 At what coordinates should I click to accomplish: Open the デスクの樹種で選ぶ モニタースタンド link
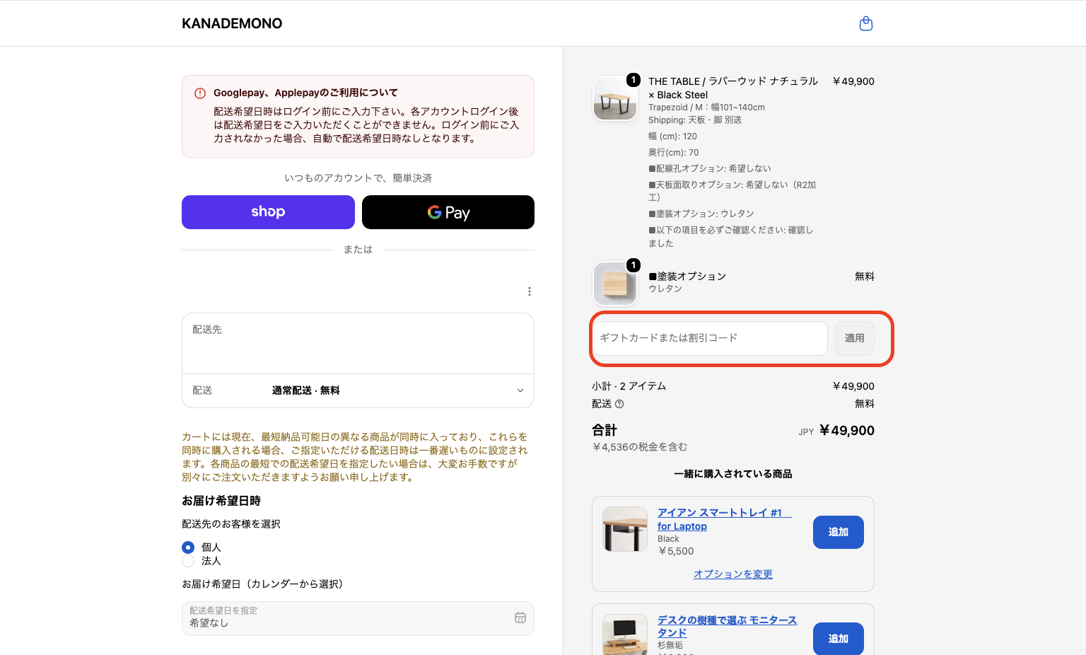(x=727, y=626)
